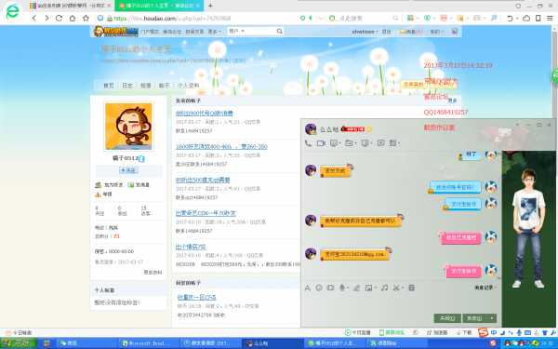558x349 pixels.
Task: Reload the current page
Action: click(60, 18)
